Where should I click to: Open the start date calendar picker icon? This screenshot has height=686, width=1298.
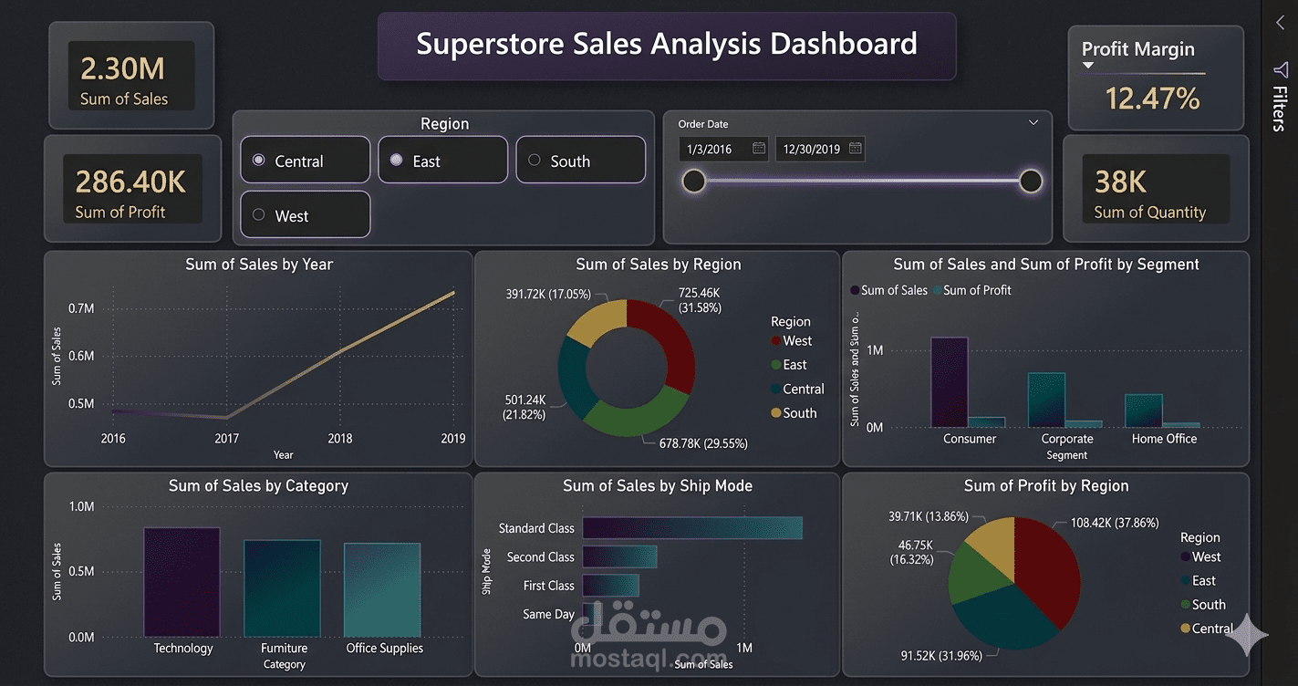click(759, 149)
